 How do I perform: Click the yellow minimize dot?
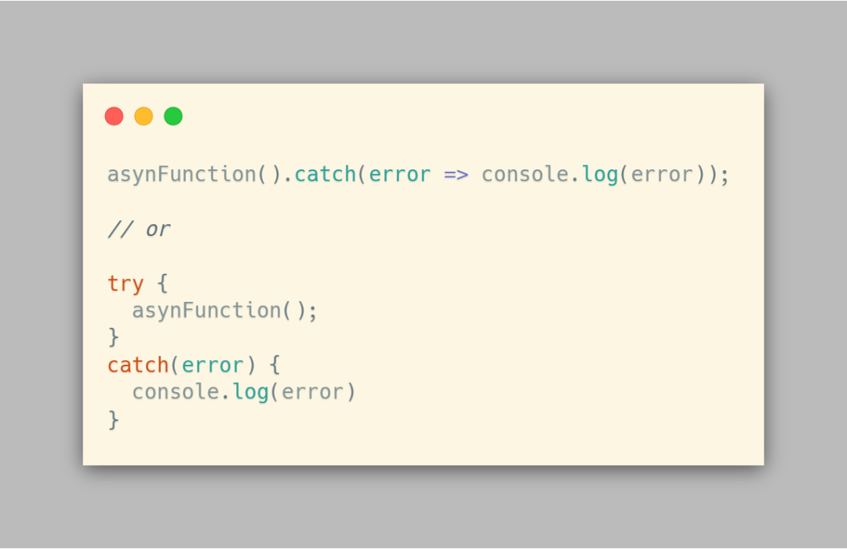click(x=144, y=116)
